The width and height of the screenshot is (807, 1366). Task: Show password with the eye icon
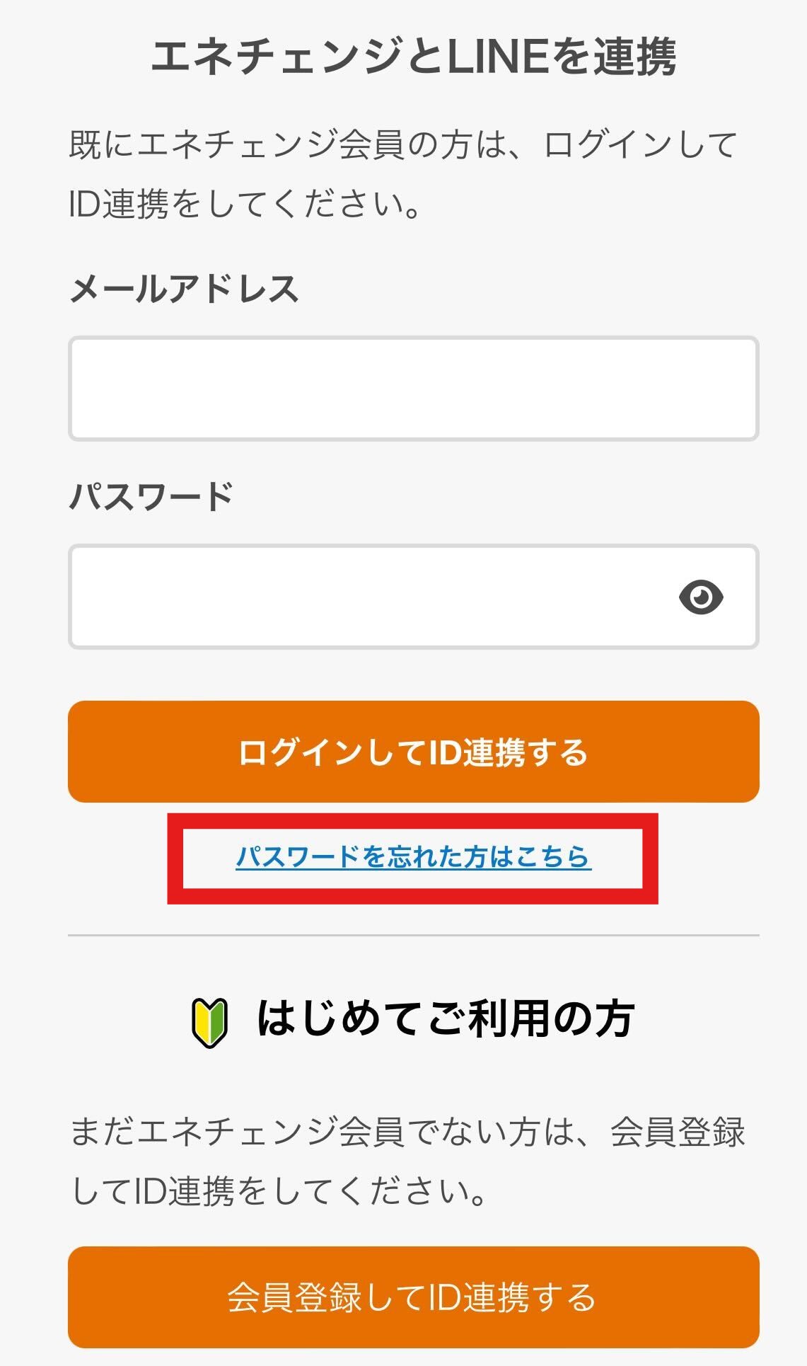(x=700, y=597)
